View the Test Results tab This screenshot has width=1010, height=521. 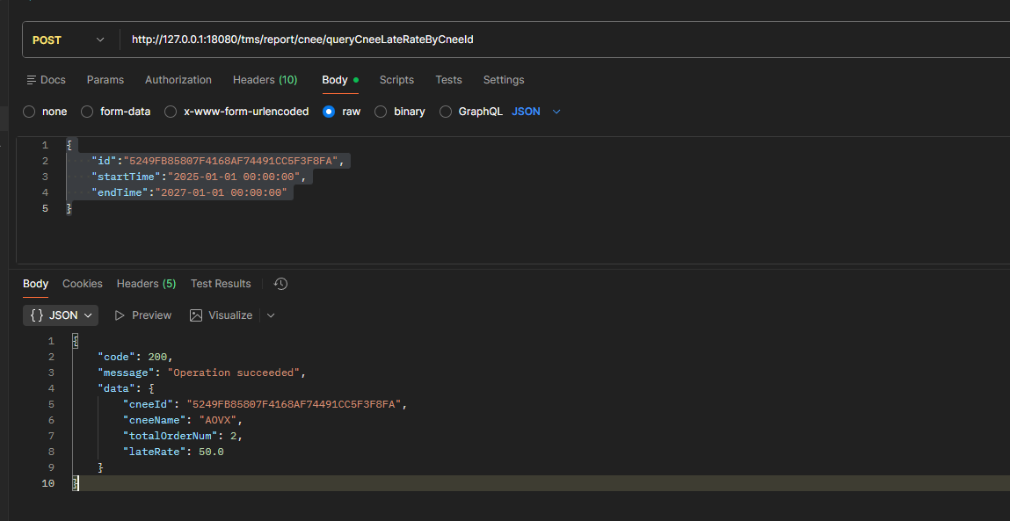click(x=221, y=284)
